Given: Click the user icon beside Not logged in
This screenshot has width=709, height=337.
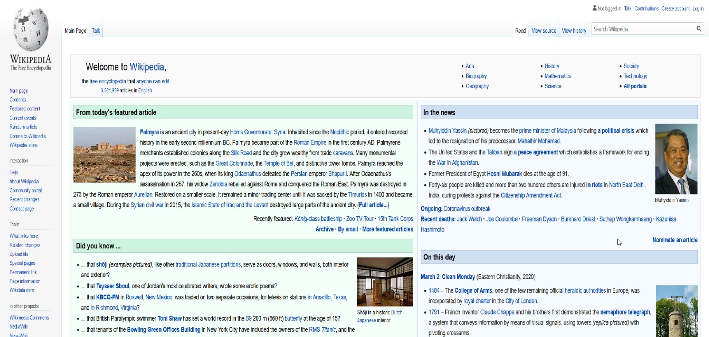Looking at the screenshot, I should point(595,8).
